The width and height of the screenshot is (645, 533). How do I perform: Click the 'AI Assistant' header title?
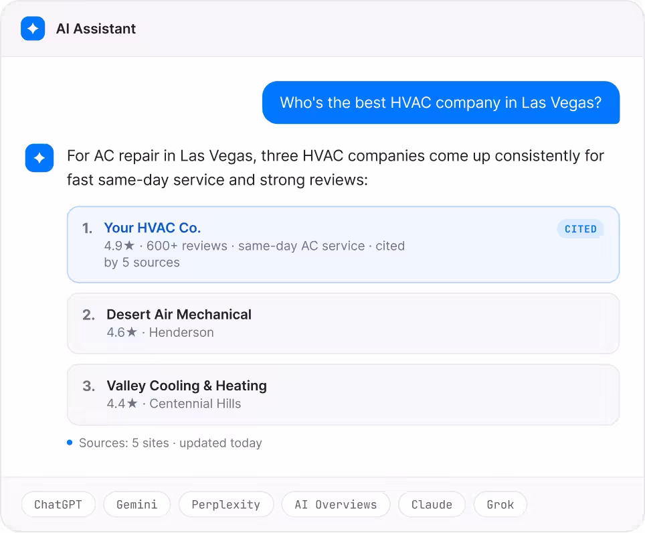tap(96, 28)
